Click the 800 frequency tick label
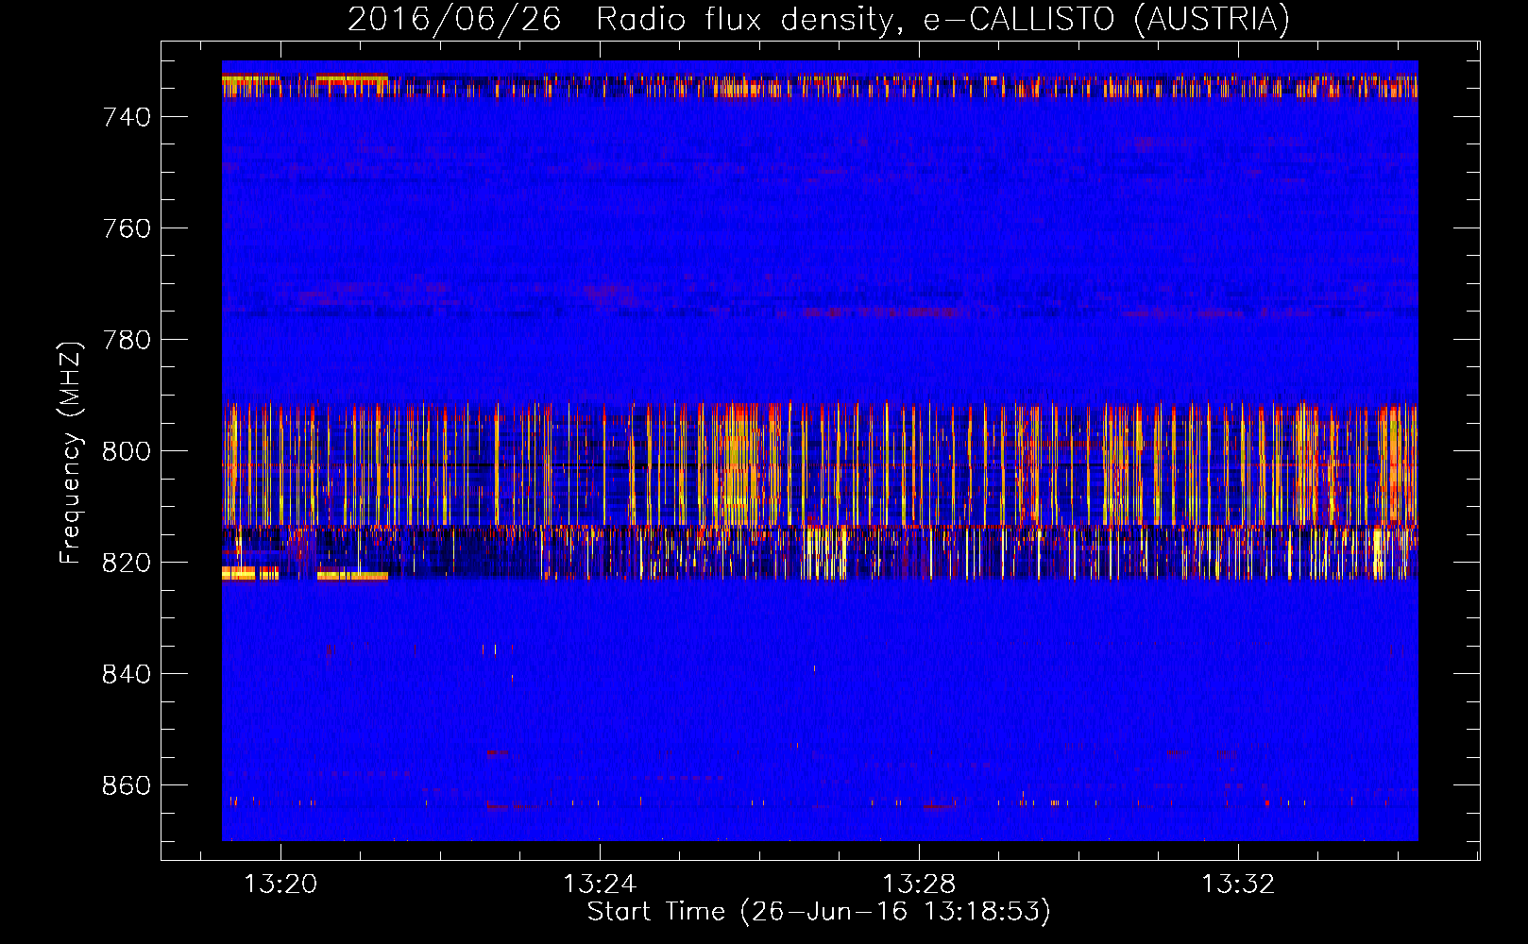 pyautogui.click(x=127, y=451)
